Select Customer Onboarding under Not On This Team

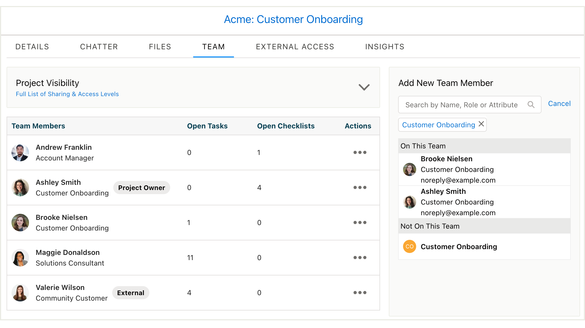(x=484, y=246)
